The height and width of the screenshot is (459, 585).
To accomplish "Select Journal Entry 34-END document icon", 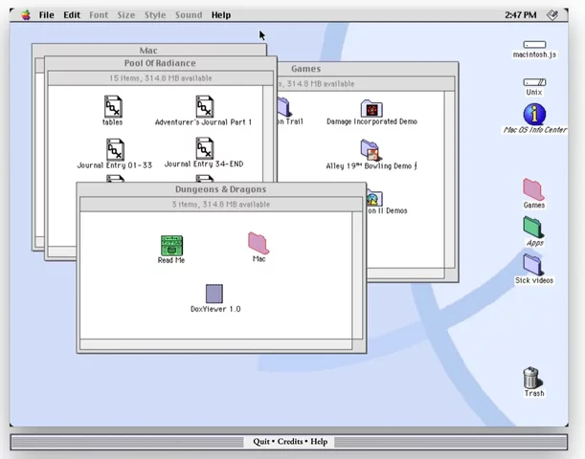I will (x=204, y=148).
